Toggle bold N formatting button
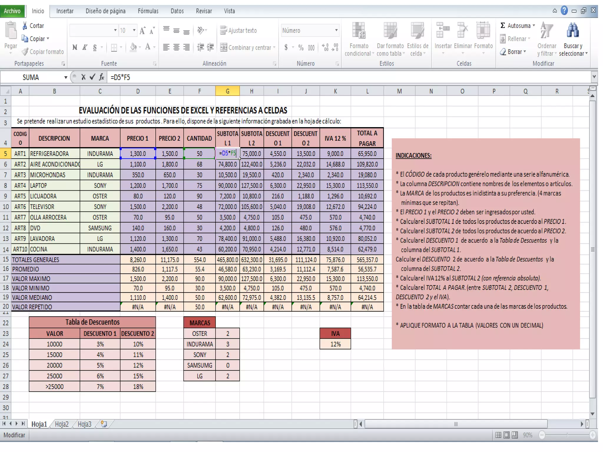603x452 pixels. point(75,47)
